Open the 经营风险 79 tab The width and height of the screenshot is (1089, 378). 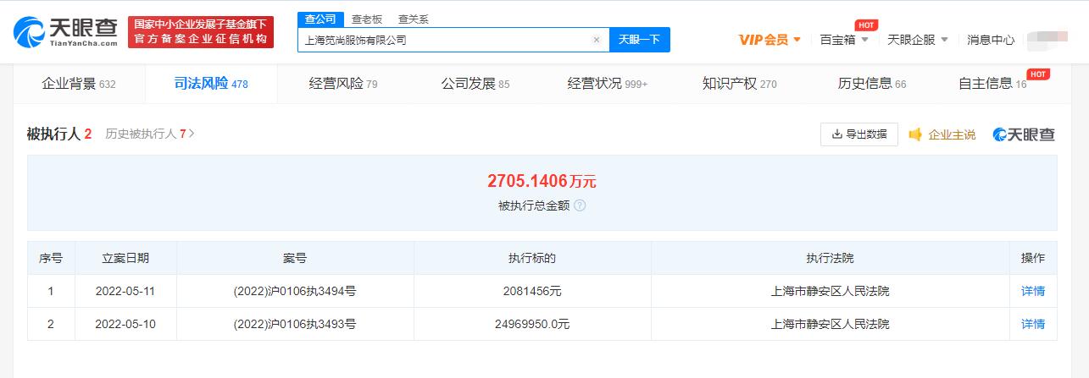[x=343, y=84]
